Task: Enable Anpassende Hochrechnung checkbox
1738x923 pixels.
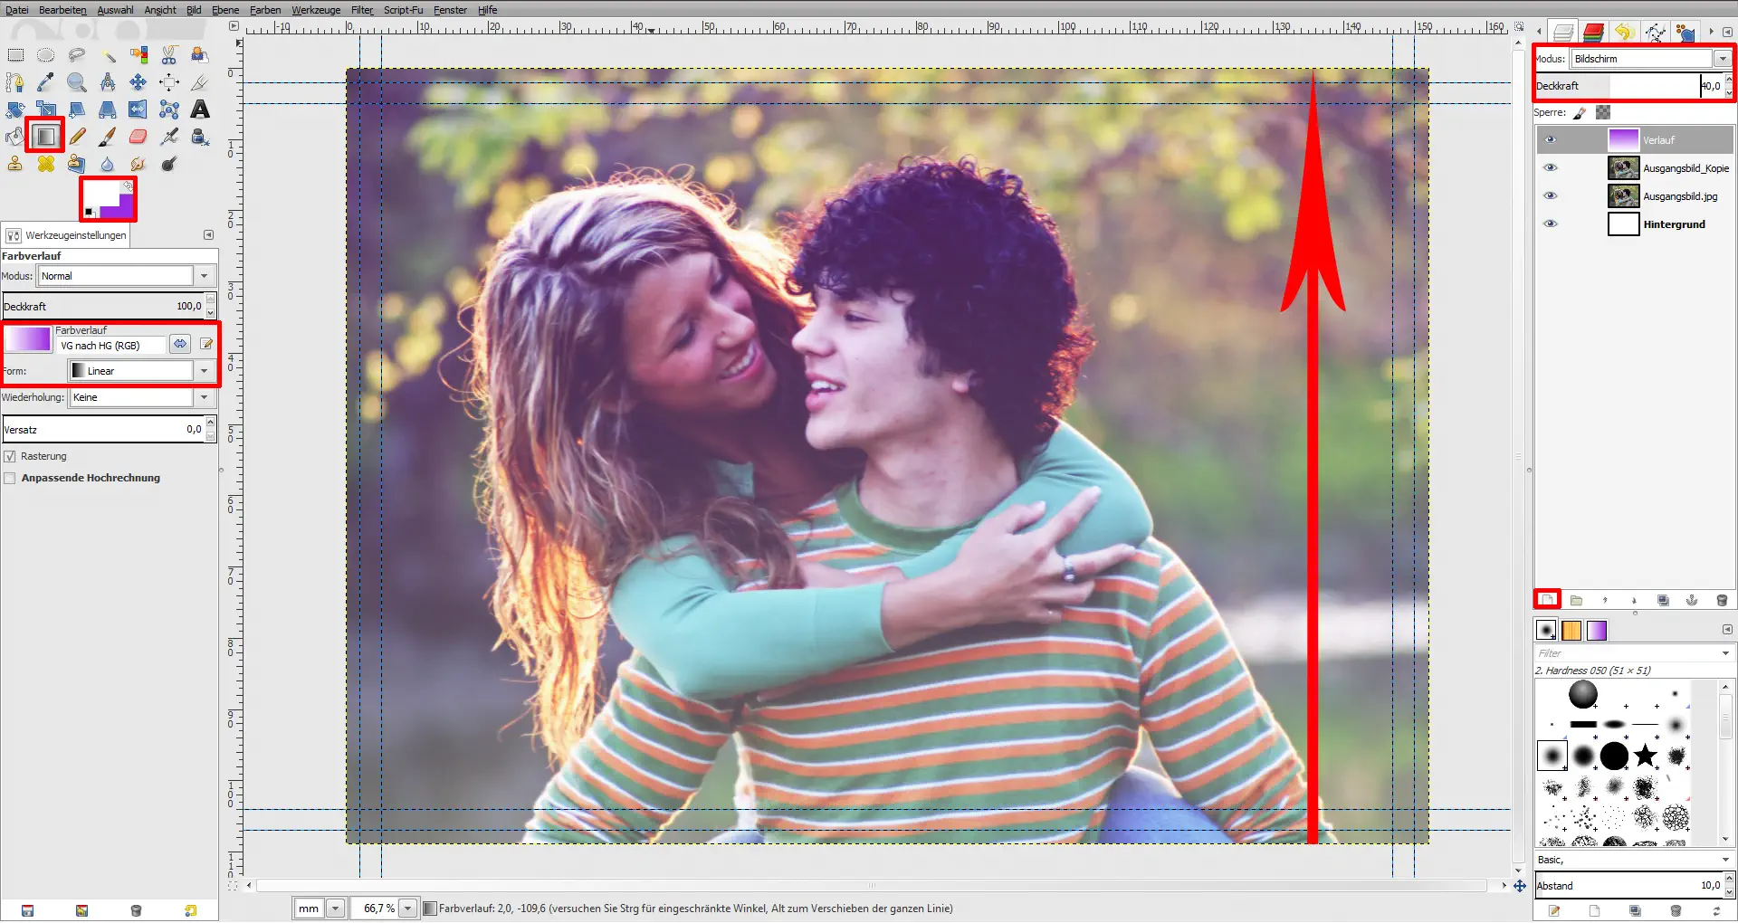Action: 10,479
